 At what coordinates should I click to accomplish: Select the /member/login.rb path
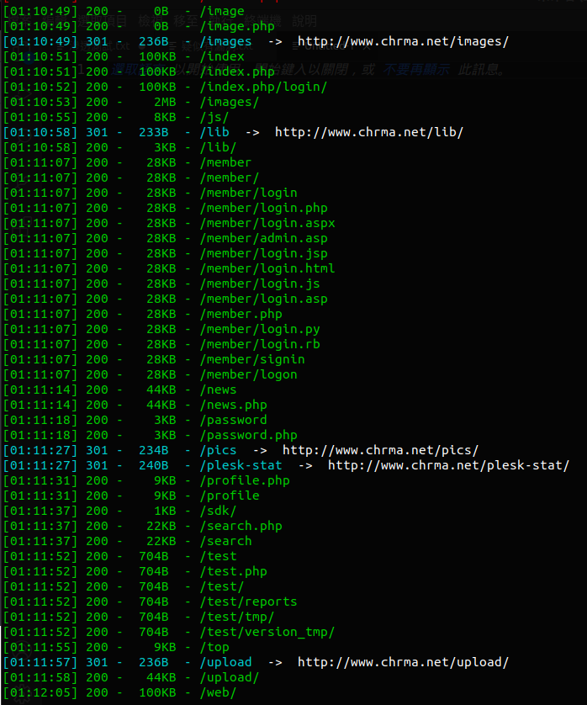(260, 344)
